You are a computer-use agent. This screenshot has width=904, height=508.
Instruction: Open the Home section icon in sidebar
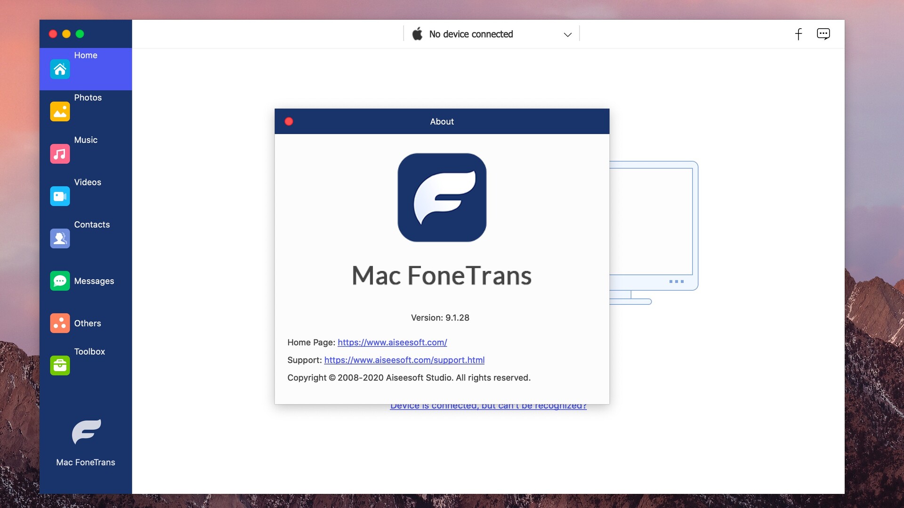pyautogui.click(x=60, y=69)
